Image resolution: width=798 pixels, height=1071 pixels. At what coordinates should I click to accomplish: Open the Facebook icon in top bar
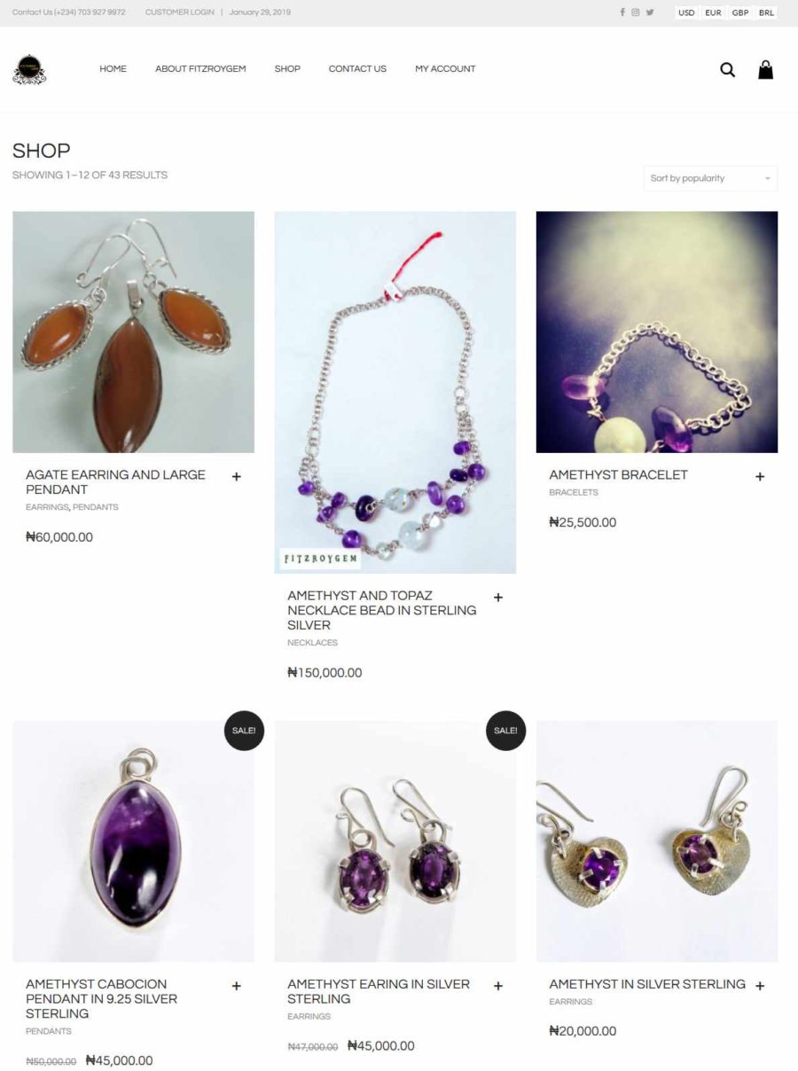click(x=622, y=12)
